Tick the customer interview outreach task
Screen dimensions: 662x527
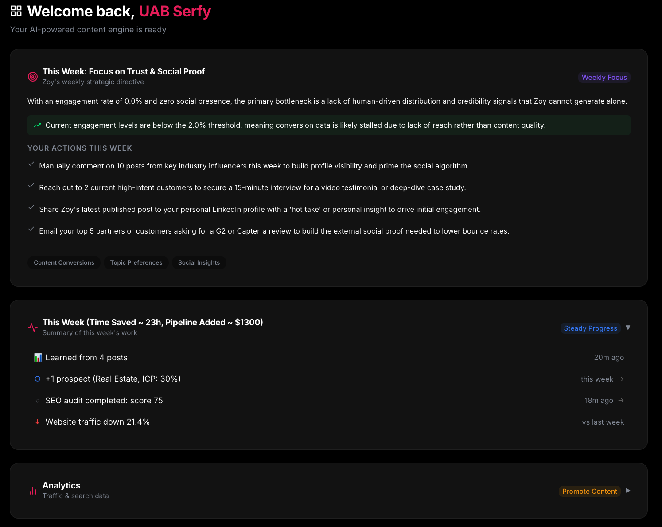(x=31, y=186)
